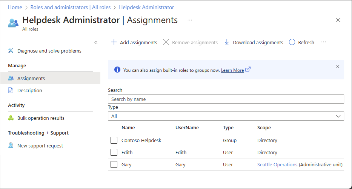The width and height of the screenshot is (352, 189).
Task: Click the Bulk operation results icon
Action: click(x=11, y=118)
